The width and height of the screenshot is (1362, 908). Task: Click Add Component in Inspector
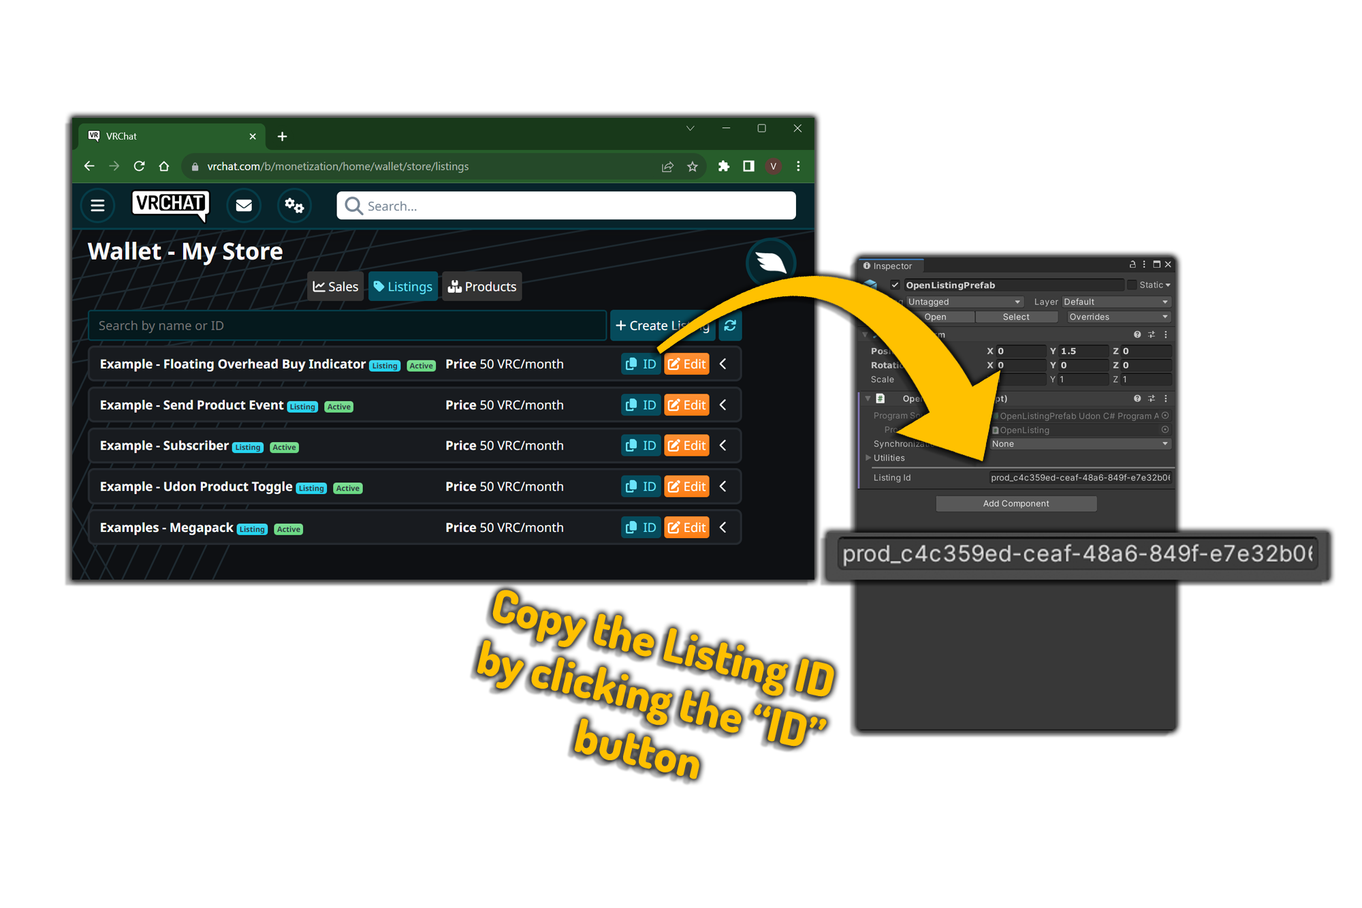(1016, 503)
